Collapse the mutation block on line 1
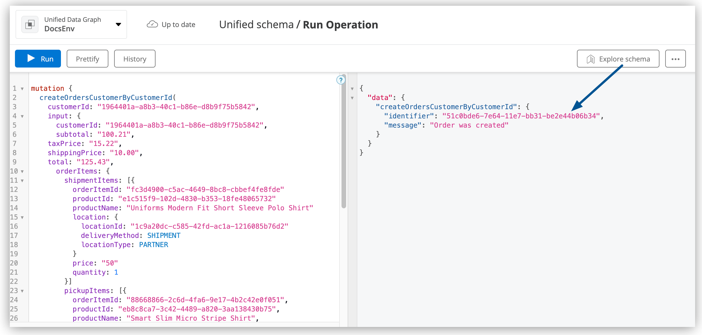The width and height of the screenshot is (702, 335). click(22, 88)
